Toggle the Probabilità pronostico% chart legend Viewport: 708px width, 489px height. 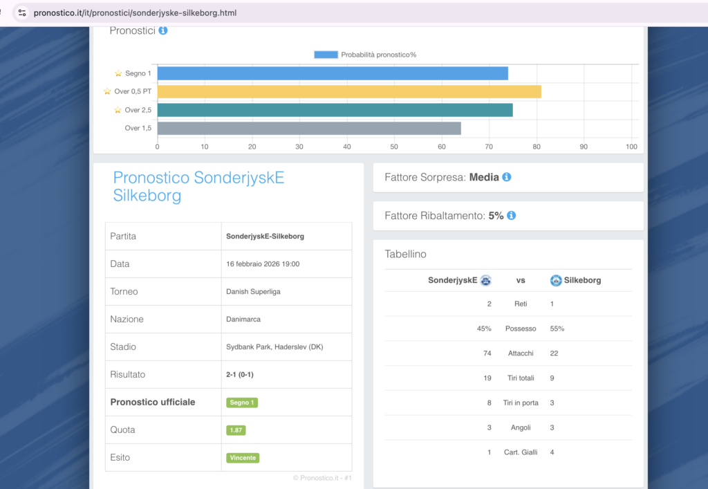click(365, 55)
